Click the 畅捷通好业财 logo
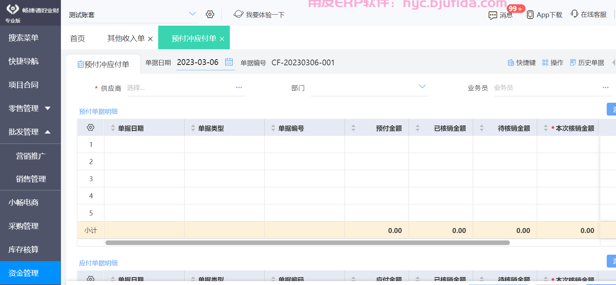Screen dimensions: 616x285 pyautogui.click(x=32, y=10)
